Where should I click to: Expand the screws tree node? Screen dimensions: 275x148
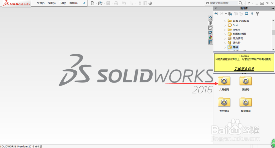[225, 30]
